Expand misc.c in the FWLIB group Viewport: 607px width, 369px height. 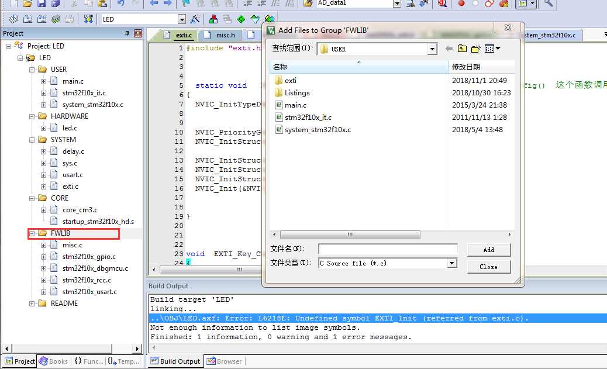click(43, 245)
